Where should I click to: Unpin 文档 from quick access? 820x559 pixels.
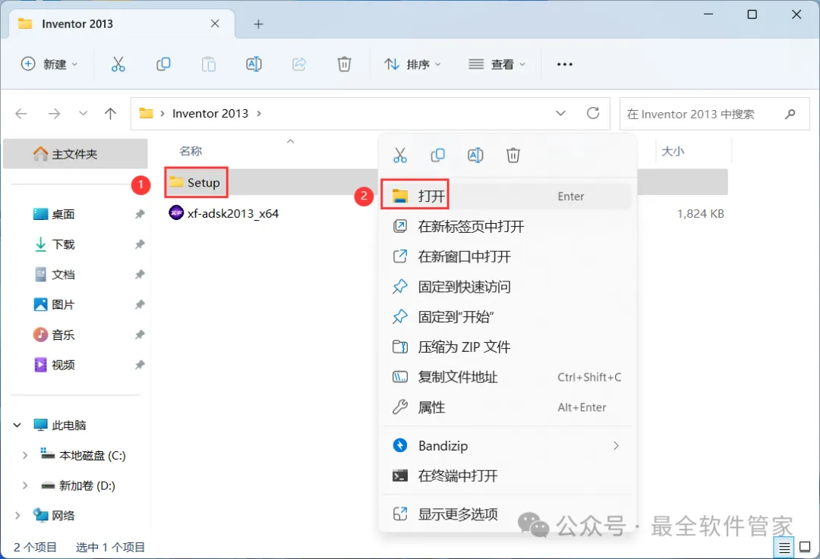140,275
